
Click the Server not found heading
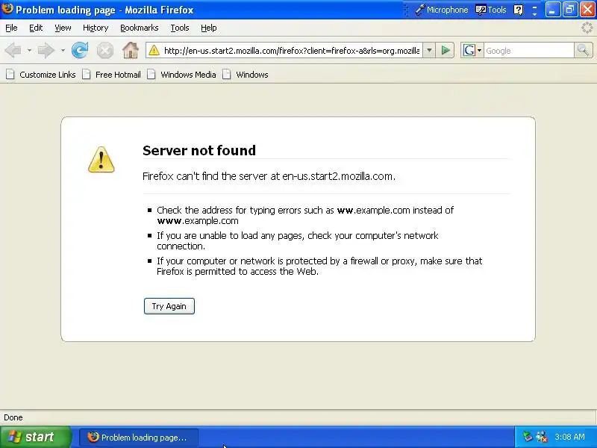tap(199, 151)
